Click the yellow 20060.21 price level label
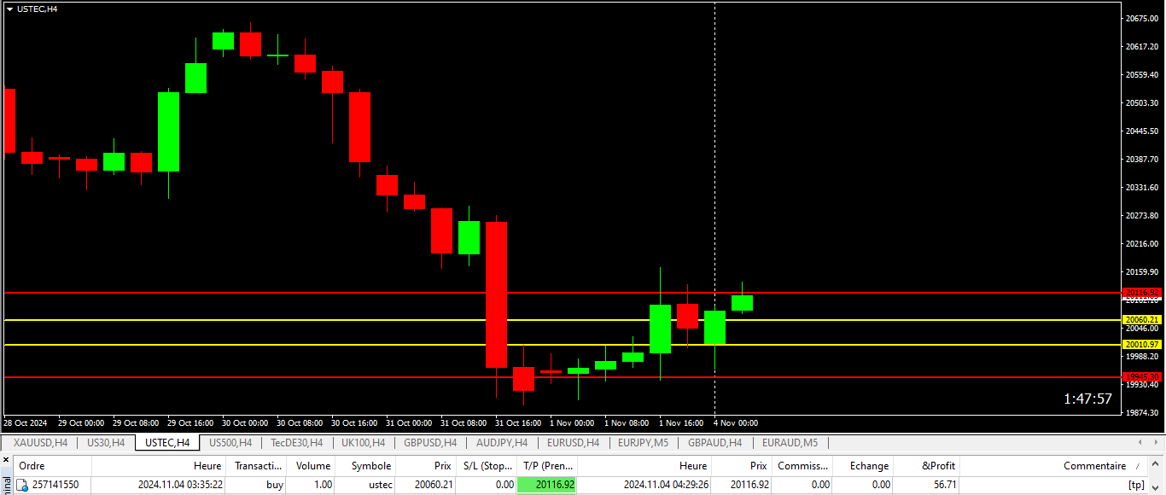1166x495 pixels. click(x=1142, y=320)
